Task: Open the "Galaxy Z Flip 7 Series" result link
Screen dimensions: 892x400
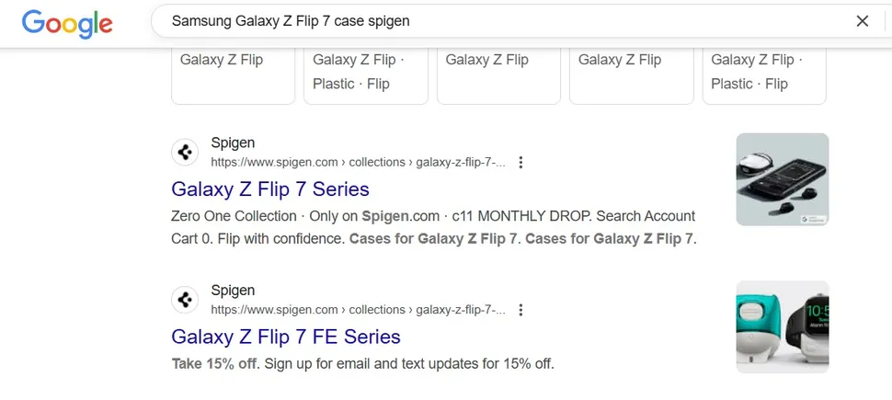Action: pos(270,189)
